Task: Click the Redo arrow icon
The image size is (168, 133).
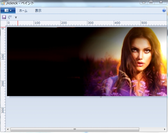Action: point(10,17)
